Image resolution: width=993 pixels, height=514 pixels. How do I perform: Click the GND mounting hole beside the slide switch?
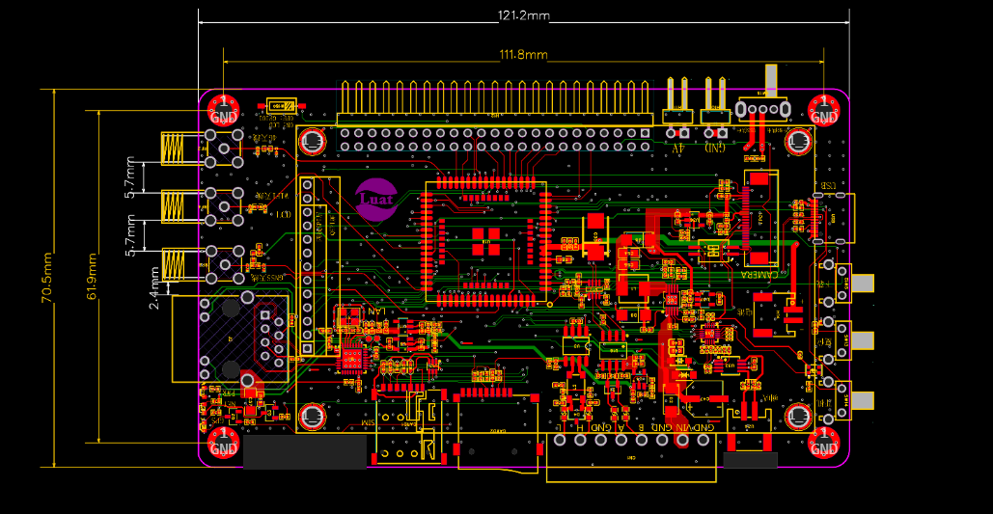click(823, 109)
